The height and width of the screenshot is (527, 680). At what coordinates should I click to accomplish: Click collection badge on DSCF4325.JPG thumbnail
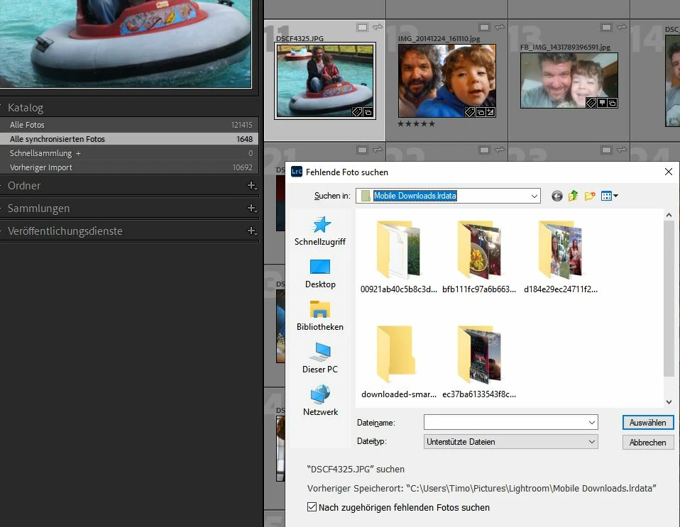coord(367,112)
